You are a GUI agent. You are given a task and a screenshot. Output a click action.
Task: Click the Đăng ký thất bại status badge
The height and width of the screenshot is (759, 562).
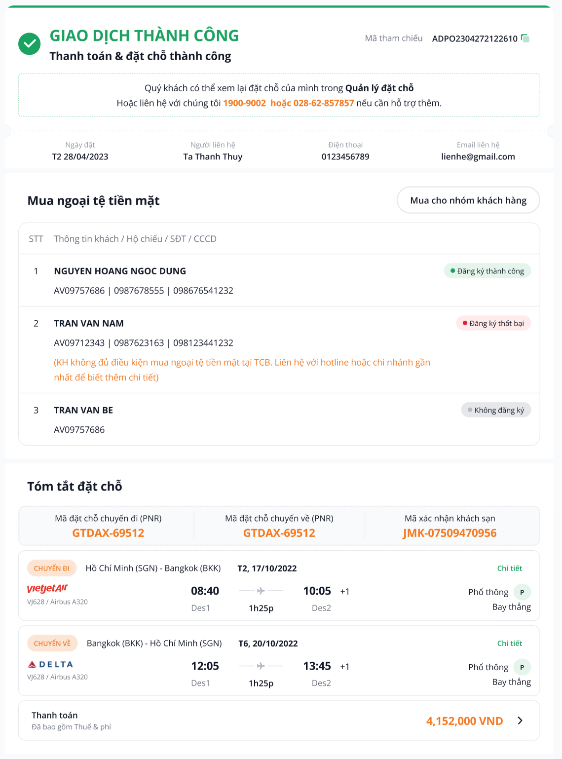493,323
